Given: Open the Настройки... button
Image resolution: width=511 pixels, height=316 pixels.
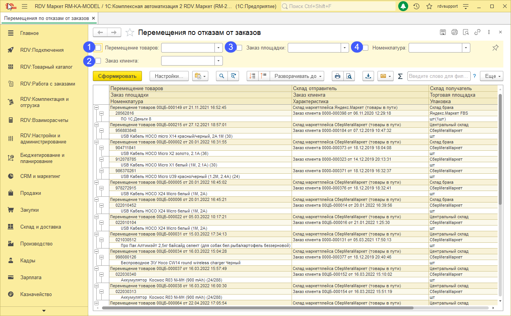Looking at the screenshot, I should click(169, 76).
